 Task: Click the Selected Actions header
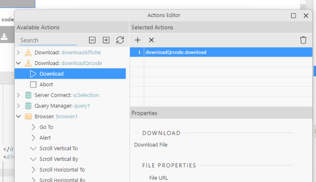tap(221, 27)
